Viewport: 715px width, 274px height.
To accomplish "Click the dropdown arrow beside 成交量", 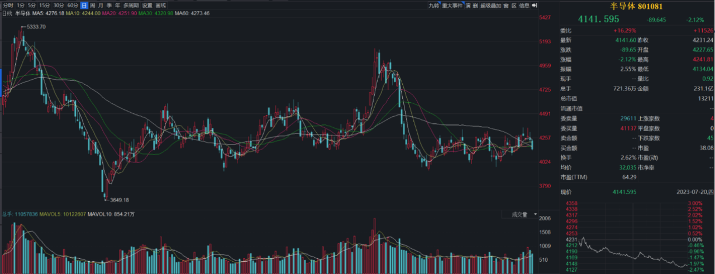I will click(x=535, y=214).
